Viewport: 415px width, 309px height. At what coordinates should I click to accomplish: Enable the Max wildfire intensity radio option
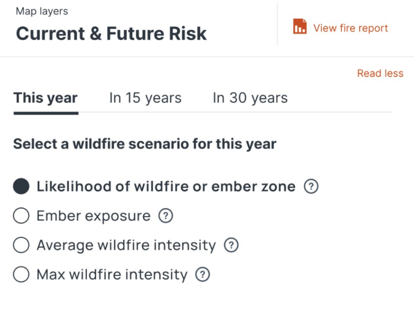pos(21,274)
